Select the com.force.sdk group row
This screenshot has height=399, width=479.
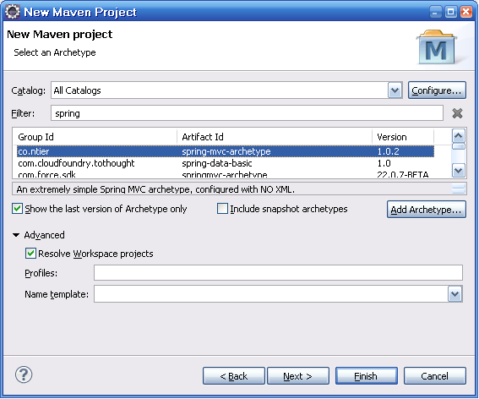(x=46, y=175)
